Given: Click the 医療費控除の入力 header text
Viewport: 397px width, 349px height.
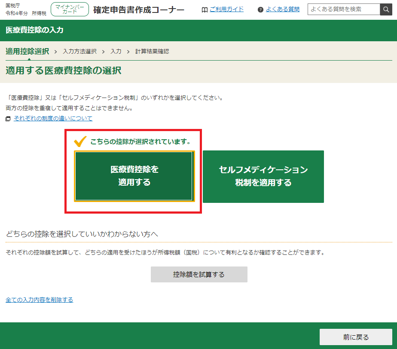Looking at the screenshot, I should (x=34, y=30).
